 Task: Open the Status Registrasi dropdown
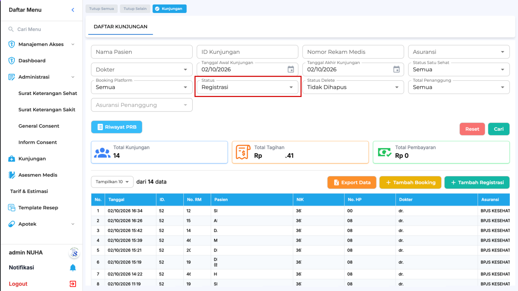point(247,87)
